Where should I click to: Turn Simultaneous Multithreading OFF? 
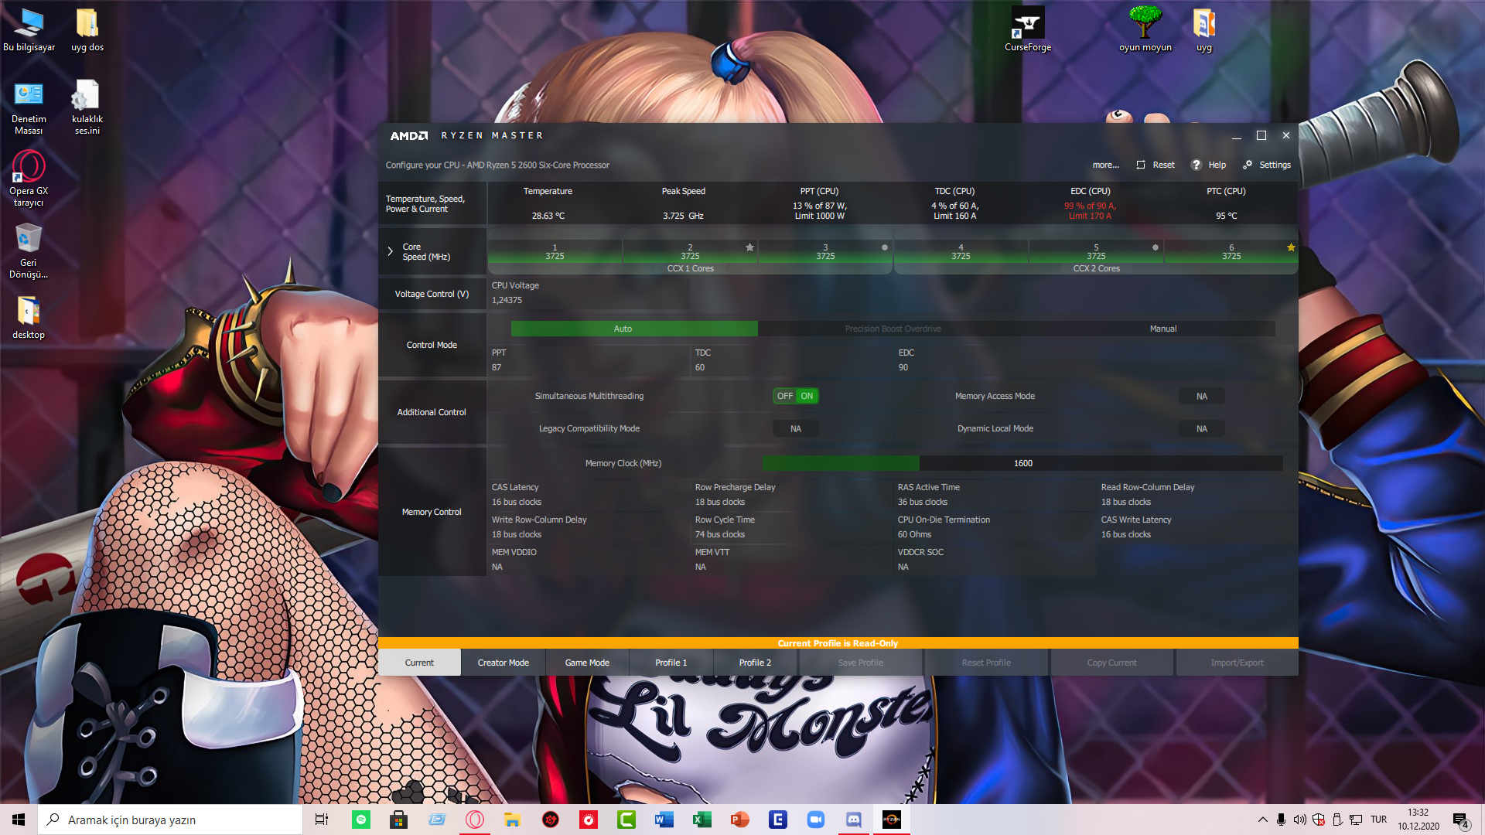point(785,396)
